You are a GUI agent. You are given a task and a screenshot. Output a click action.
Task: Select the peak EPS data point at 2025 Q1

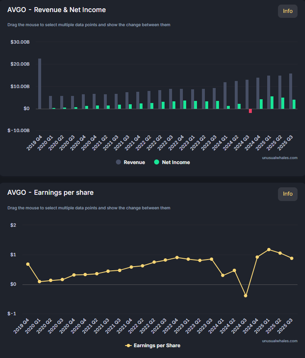[x=269, y=250]
